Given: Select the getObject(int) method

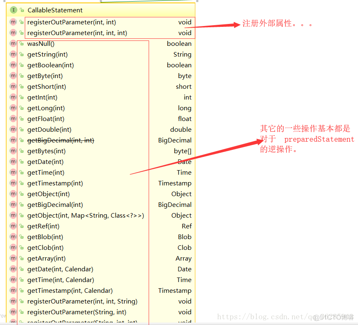Looking at the screenshot, I should point(48,194).
